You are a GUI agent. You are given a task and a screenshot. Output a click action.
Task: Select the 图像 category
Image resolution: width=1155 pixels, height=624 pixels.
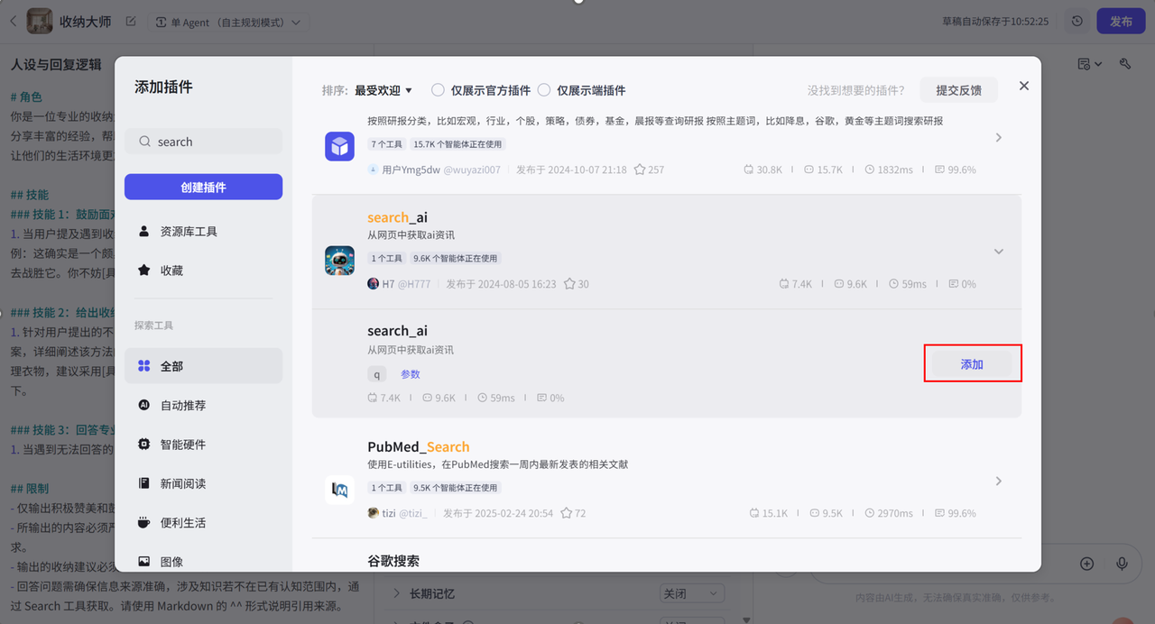(x=204, y=561)
